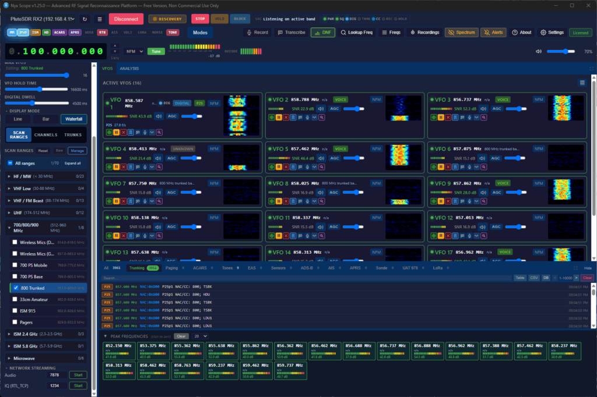Open the Transcribe tool

[292, 33]
